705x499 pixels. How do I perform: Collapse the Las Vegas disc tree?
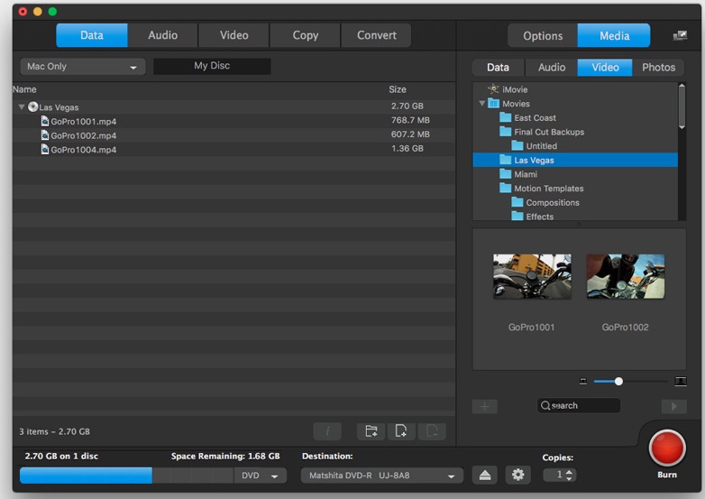(21, 107)
